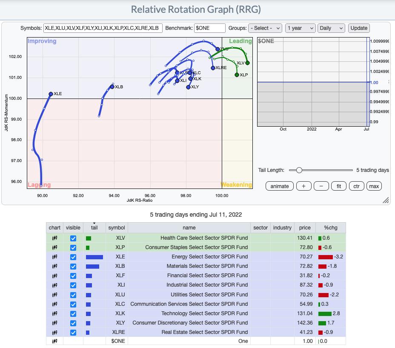The width and height of the screenshot is (395, 348).
Task: Toggle visible checkbox for XLC
Action: tap(73, 304)
